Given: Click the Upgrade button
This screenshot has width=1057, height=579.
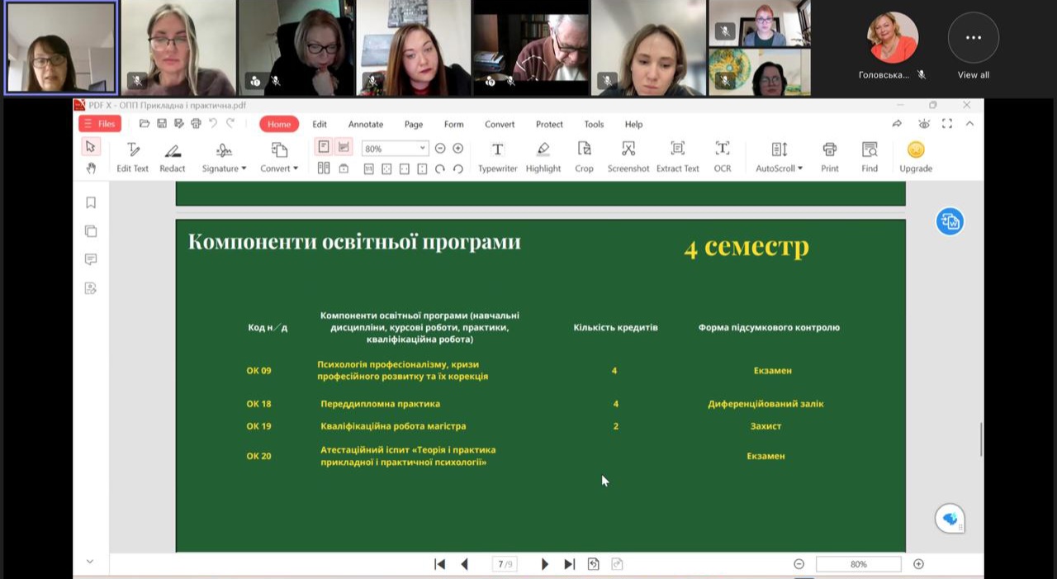Looking at the screenshot, I should point(915,156).
